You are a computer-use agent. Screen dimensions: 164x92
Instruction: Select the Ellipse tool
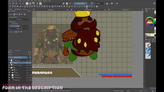(x=27, y=6)
